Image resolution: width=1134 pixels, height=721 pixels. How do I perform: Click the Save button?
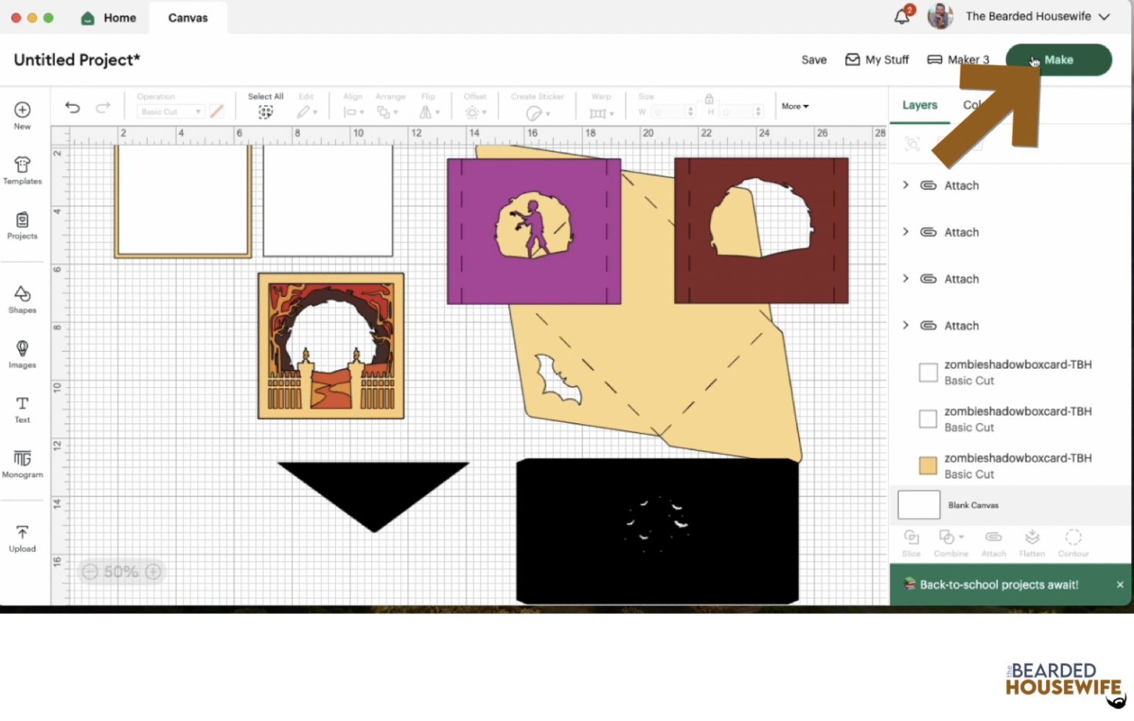click(814, 60)
